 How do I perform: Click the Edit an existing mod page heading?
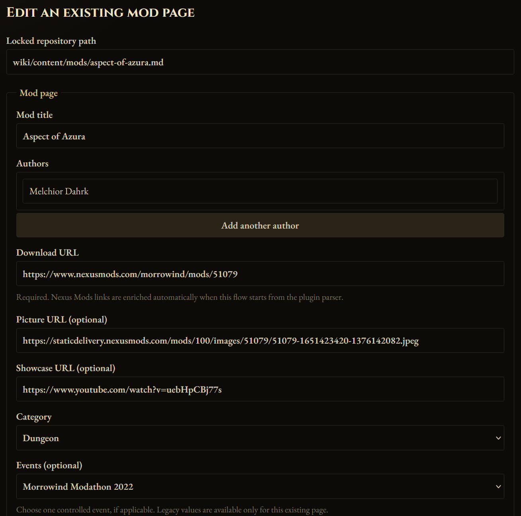click(x=101, y=13)
